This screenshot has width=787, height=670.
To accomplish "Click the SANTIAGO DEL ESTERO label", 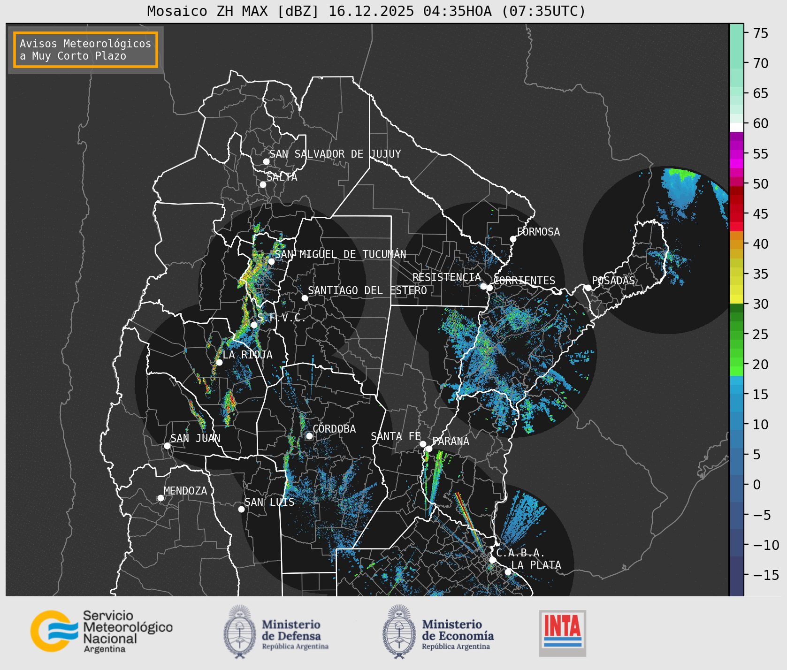I will point(367,290).
